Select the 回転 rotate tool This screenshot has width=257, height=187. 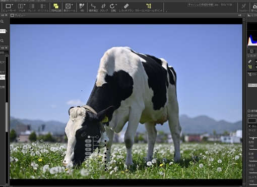[113, 8]
